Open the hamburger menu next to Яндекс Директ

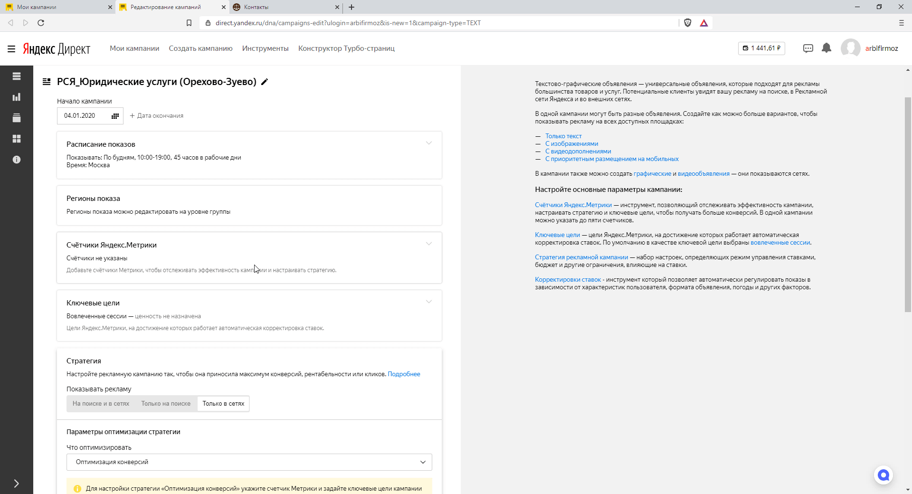click(11, 48)
